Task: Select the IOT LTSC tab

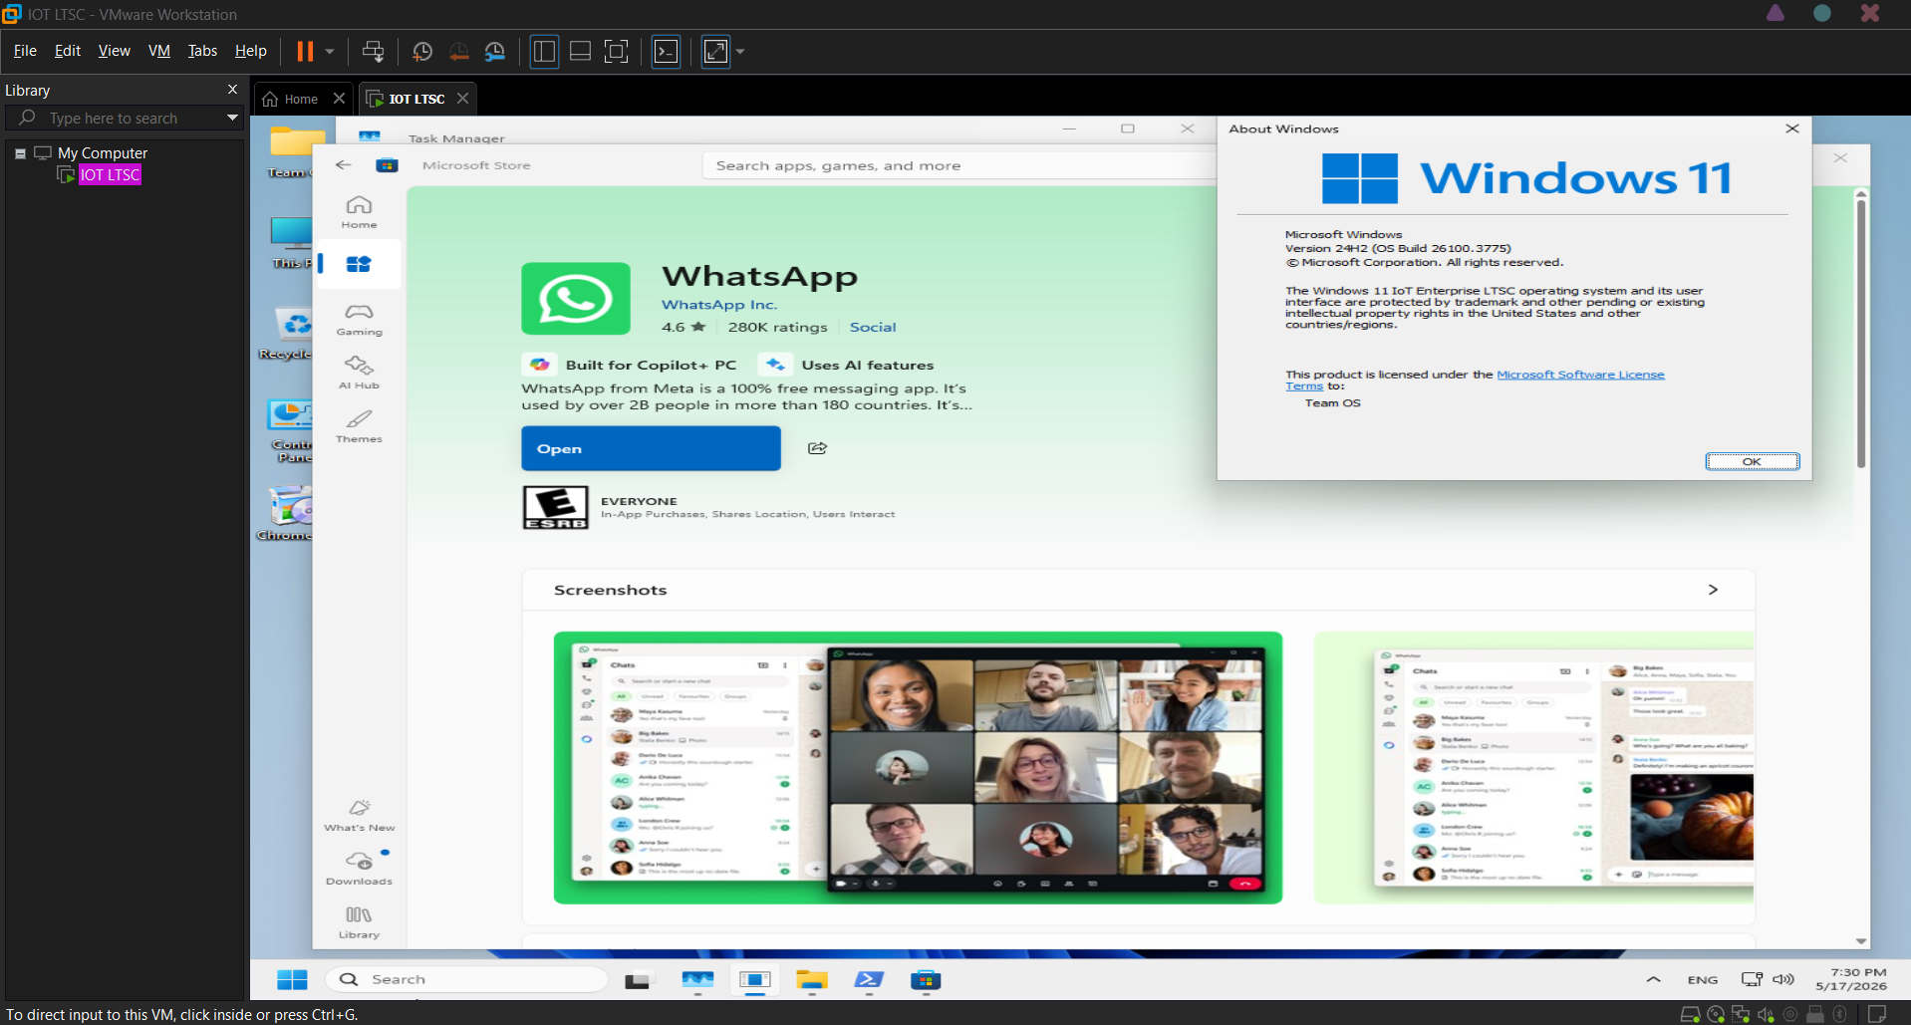Action: (416, 99)
